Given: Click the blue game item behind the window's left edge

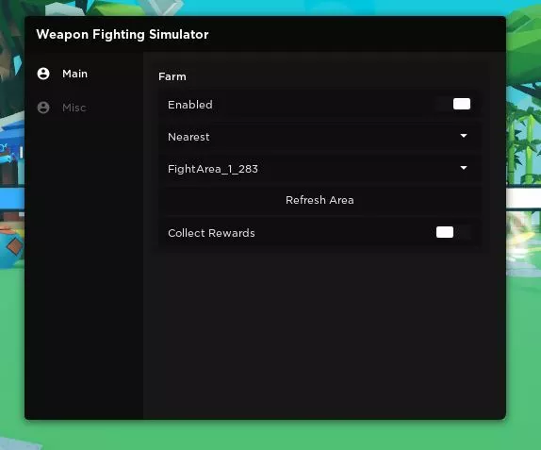Looking at the screenshot, I should pyautogui.click(x=12, y=246).
